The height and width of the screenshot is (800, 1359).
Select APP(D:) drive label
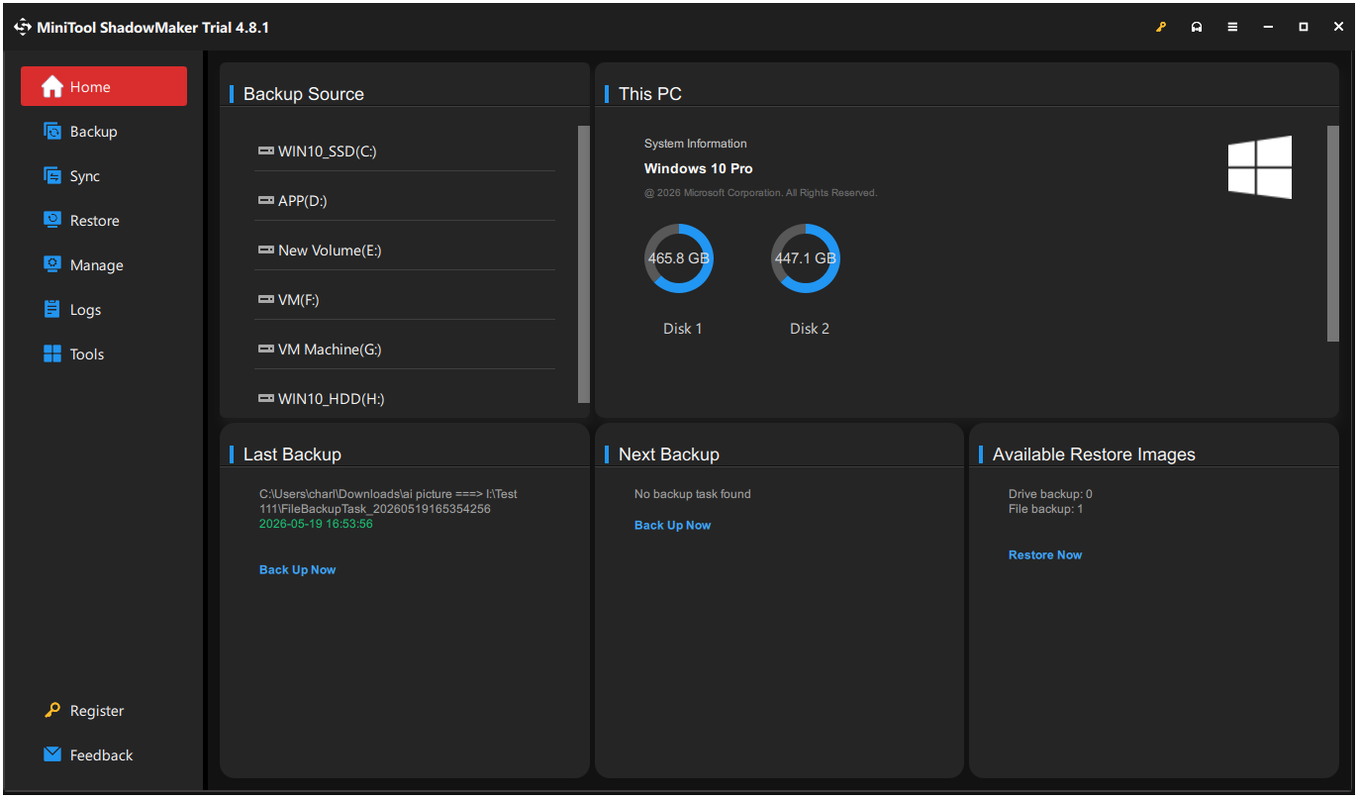point(303,201)
